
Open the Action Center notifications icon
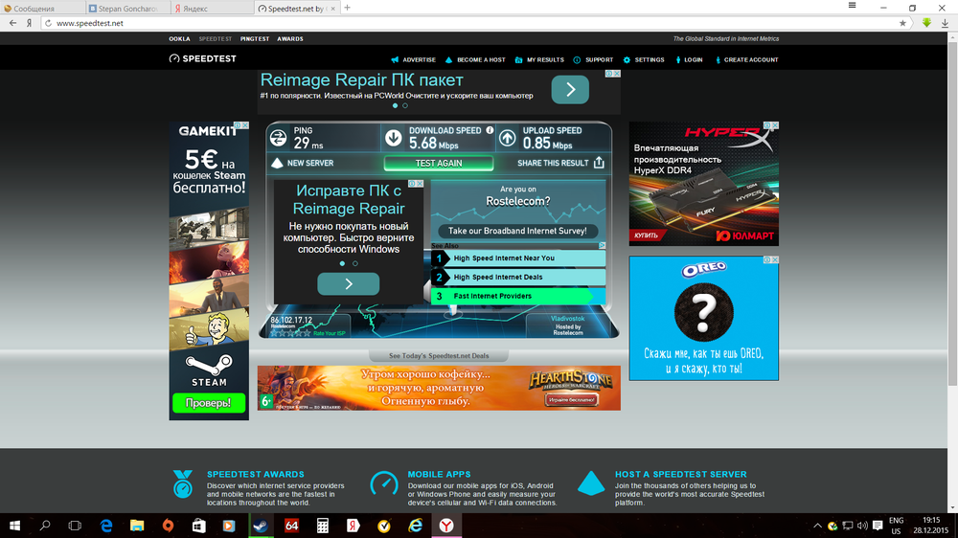coord(878,526)
